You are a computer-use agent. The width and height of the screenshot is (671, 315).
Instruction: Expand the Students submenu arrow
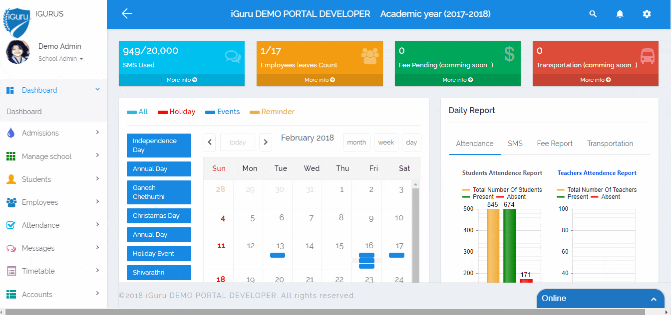pos(97,178)
